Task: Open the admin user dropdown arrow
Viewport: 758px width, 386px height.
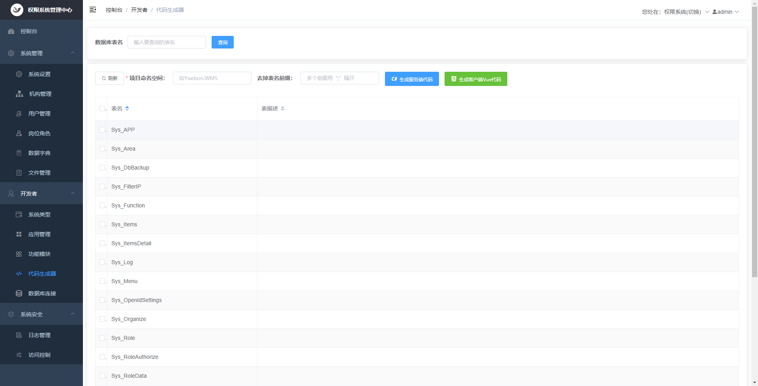Action: click(x=737, y=12)
